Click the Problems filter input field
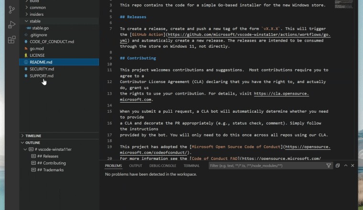Image resolution: width=363 pixels, height=210 pixels. click(x=266, y=166)
